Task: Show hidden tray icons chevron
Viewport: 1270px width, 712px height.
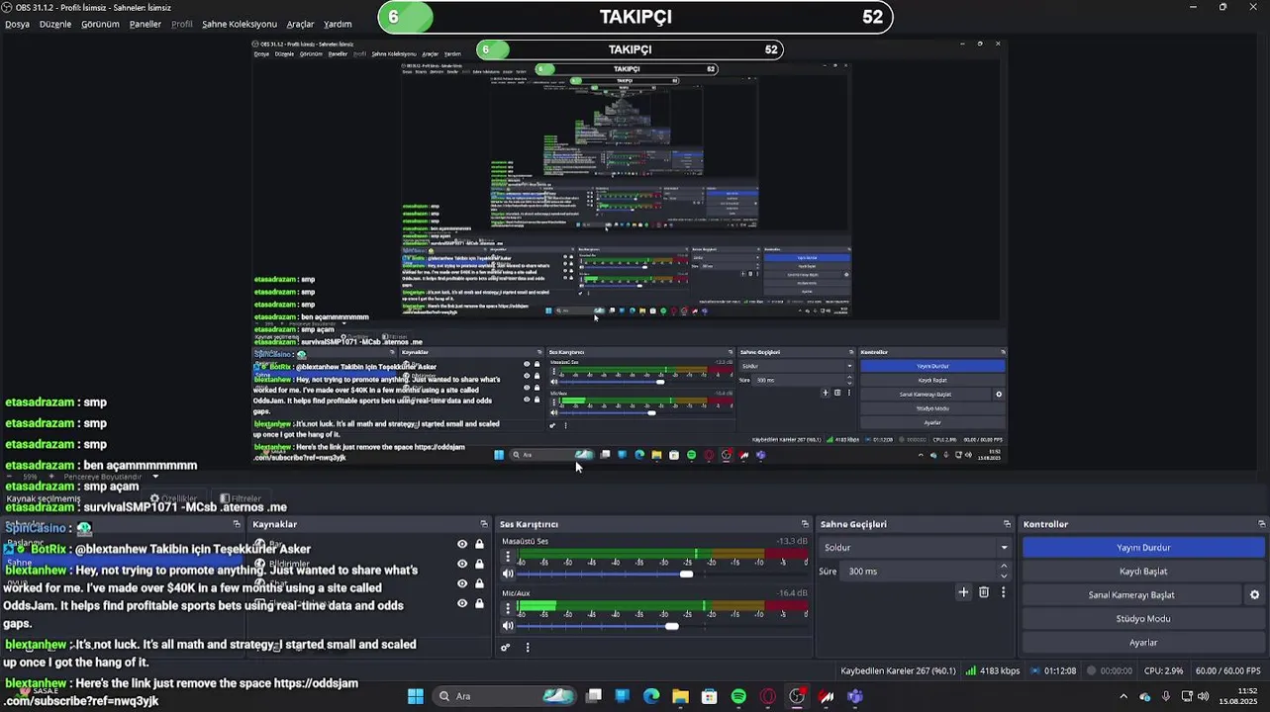Action: tap(1123, 696)
